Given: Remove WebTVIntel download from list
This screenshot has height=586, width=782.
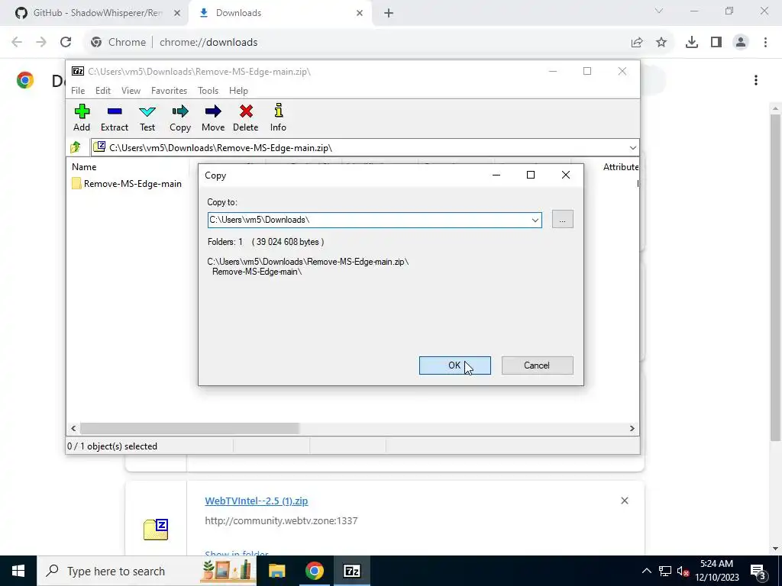Looking at the screenshot, I should [625, 501].
